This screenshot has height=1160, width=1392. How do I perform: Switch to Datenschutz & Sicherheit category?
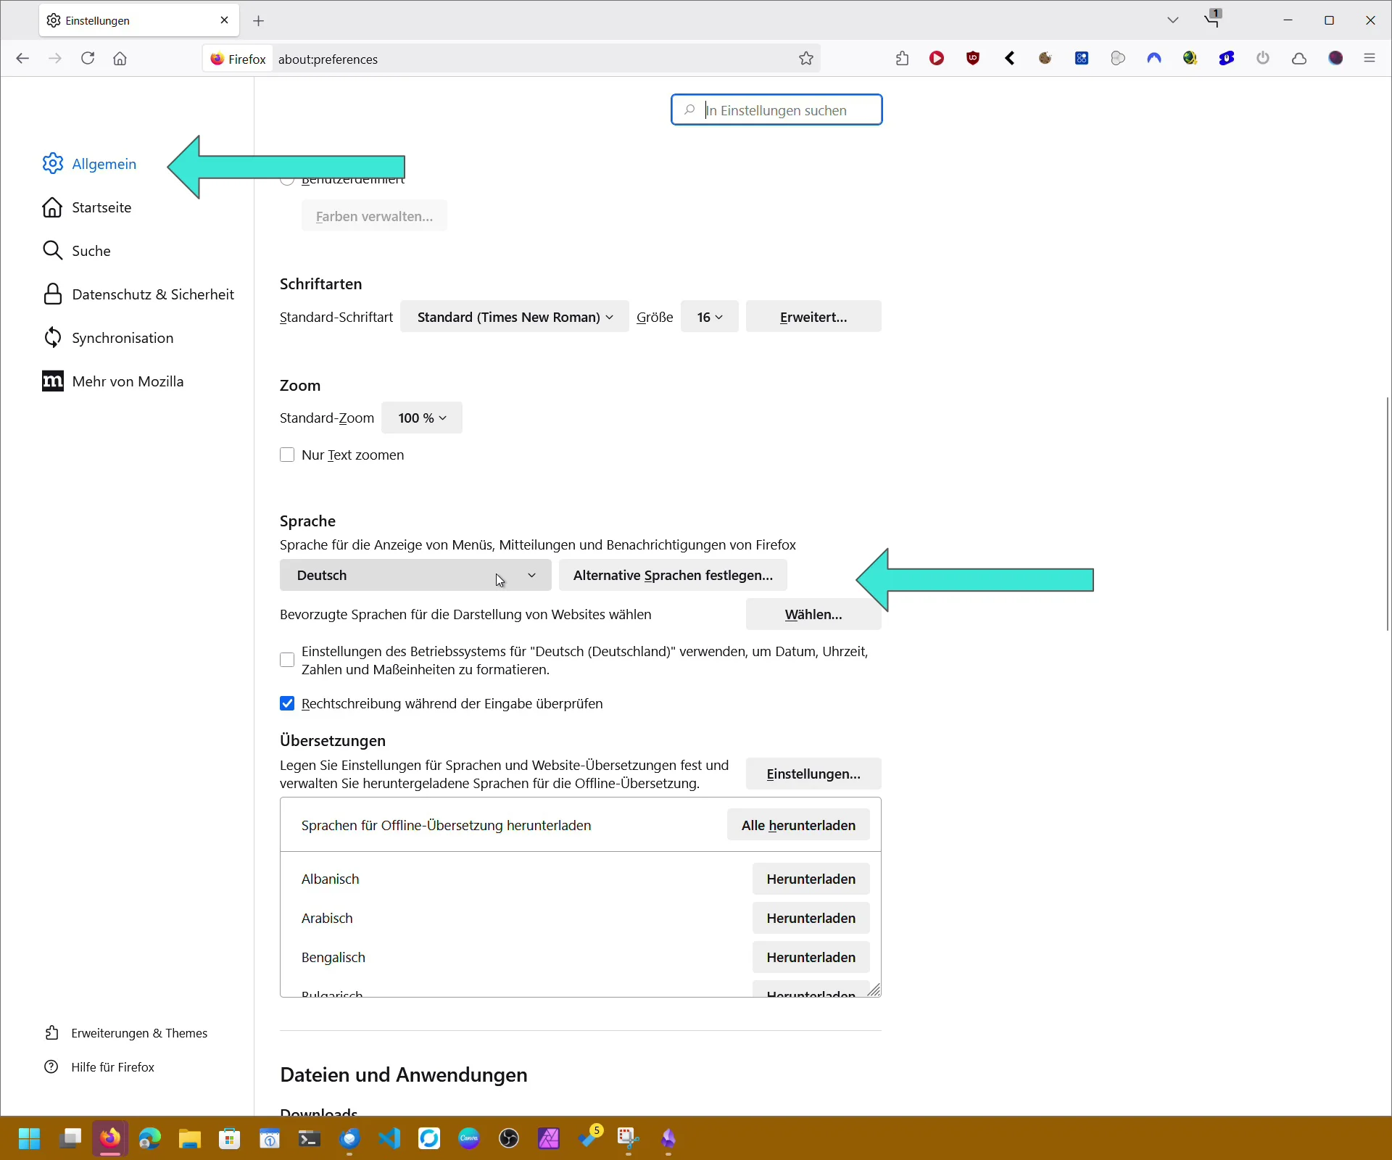pos(138,294)
